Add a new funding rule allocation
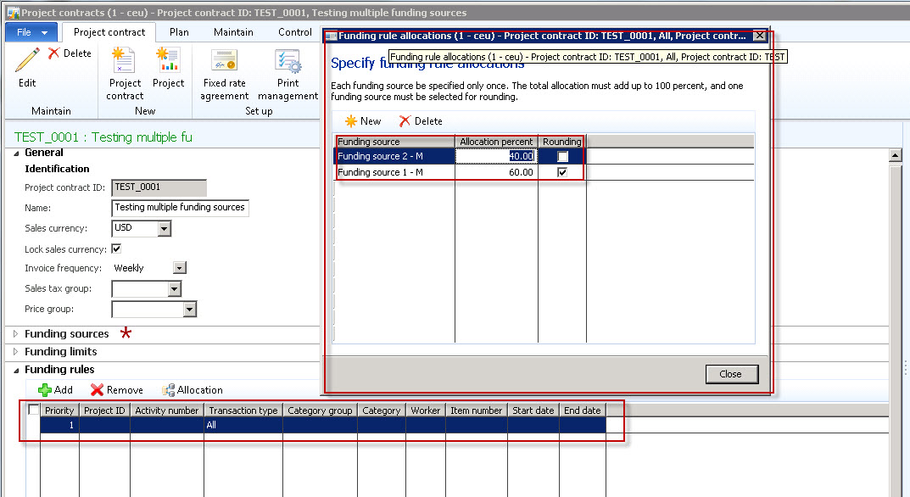This screenshot has width=910, height=497. pyautogui.click(x=362, y=121)
